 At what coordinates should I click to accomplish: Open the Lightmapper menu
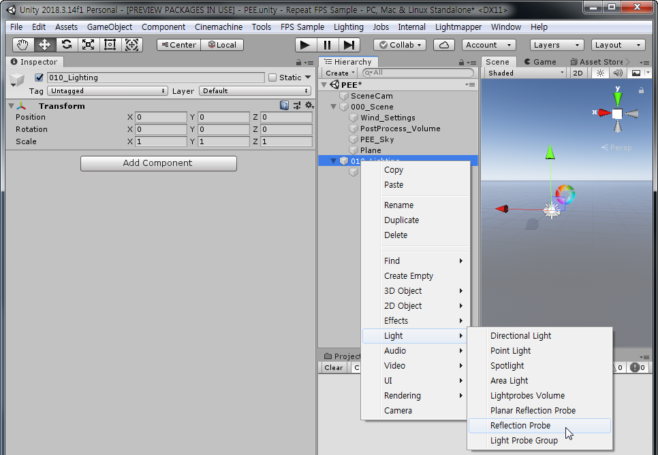point(458,27)
